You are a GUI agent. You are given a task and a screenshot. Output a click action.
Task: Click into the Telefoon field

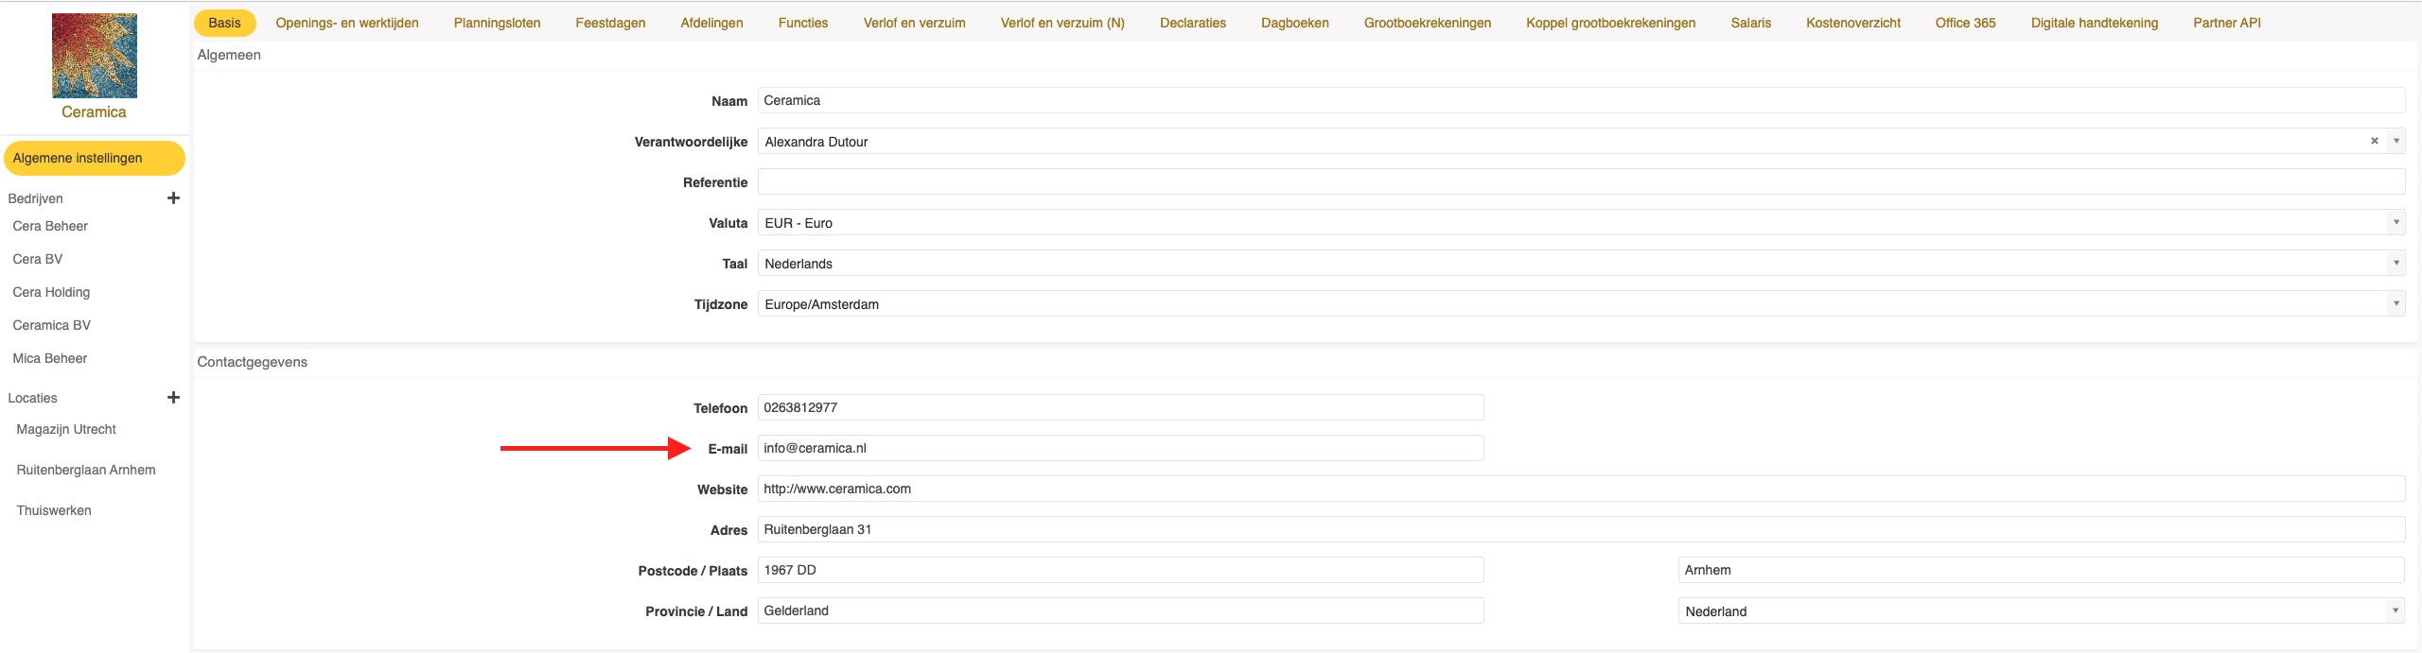pos(1120,407)
